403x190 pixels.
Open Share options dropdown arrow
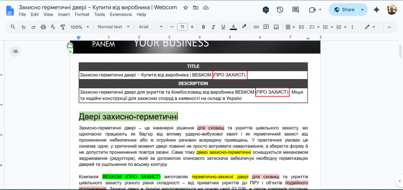pyautogui.click(x=363, y=10)
